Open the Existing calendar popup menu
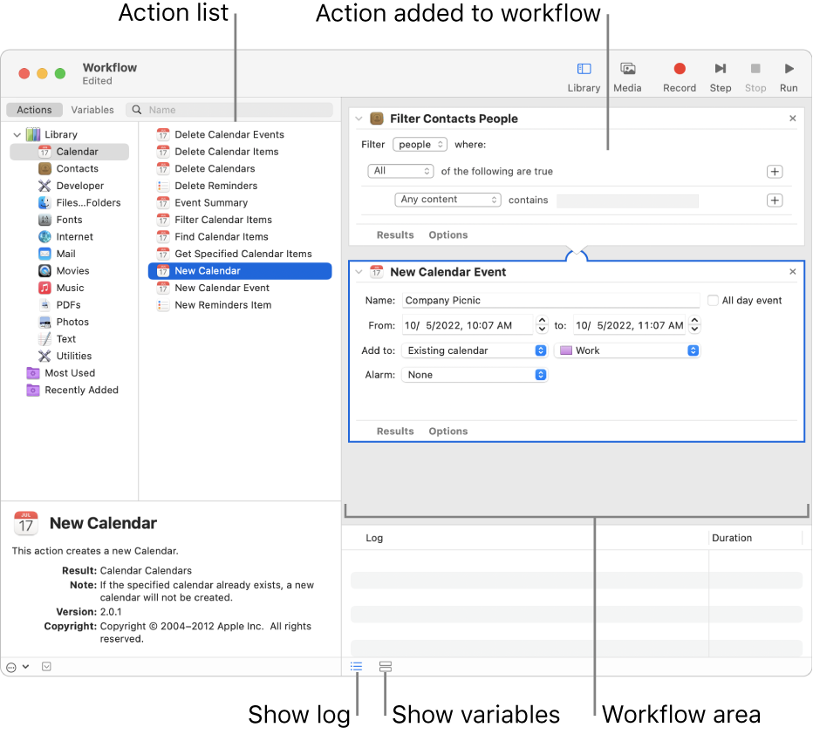The height and width of the screenshot is (734, 813). point(475,350)
